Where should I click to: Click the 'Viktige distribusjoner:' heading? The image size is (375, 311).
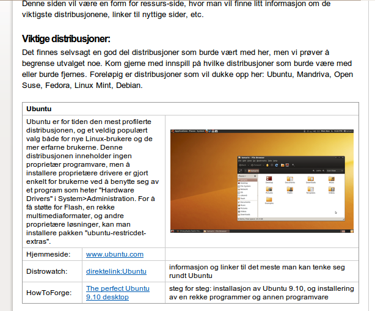coord(66,38)
